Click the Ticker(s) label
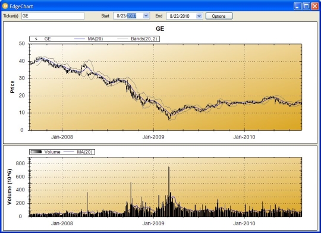The image size is (321, 233). click(x=11, y=16)
